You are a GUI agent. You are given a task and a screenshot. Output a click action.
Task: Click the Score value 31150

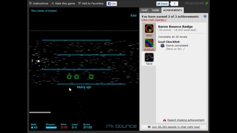point(87,127)
